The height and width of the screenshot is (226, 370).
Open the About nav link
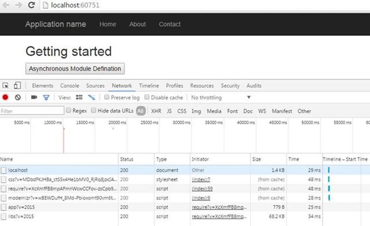(x=138, y=24)
